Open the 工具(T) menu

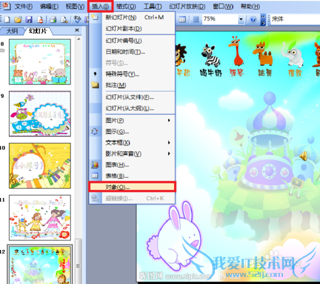point(152,6)
